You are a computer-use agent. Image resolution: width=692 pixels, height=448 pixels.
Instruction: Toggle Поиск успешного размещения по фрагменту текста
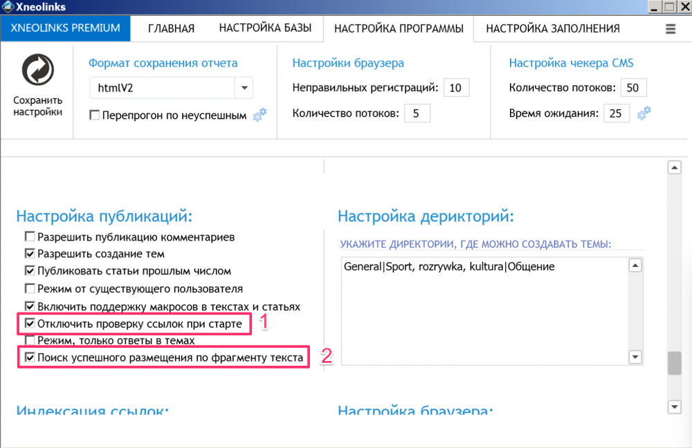pos(30,357)
